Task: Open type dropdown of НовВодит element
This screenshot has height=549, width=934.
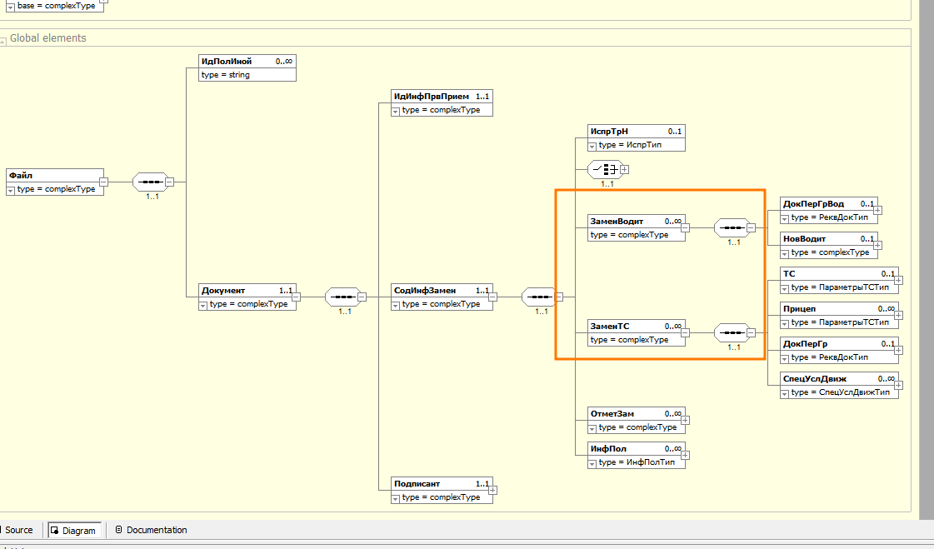Action: coord(785,254)
